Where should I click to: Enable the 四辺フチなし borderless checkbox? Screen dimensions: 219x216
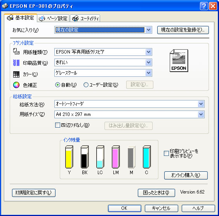click(x=57, y=125)
